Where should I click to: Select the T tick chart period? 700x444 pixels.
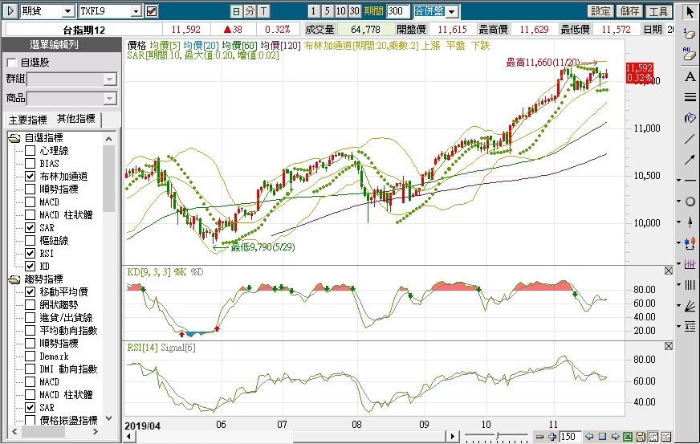click(x=263, y=11)
